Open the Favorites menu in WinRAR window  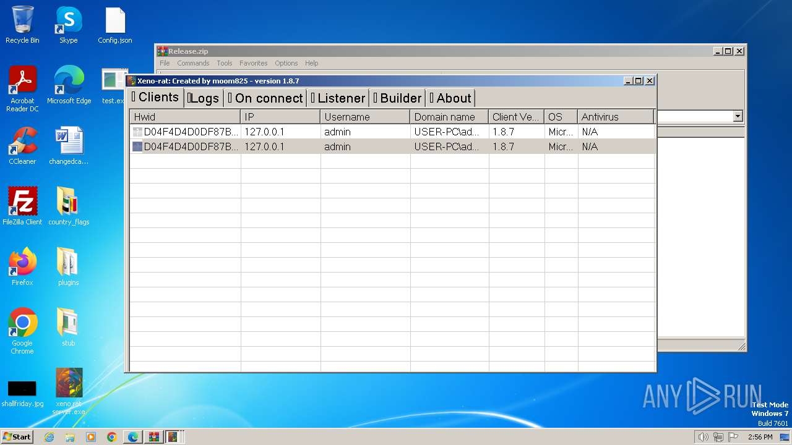coord(254,63)
